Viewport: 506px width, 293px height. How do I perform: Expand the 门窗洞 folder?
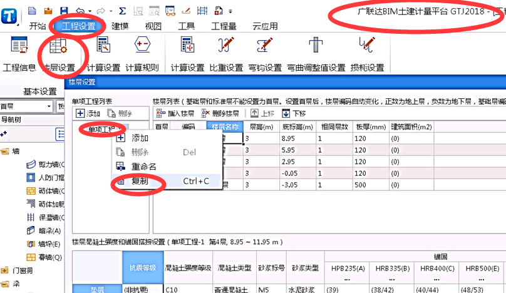4,270
